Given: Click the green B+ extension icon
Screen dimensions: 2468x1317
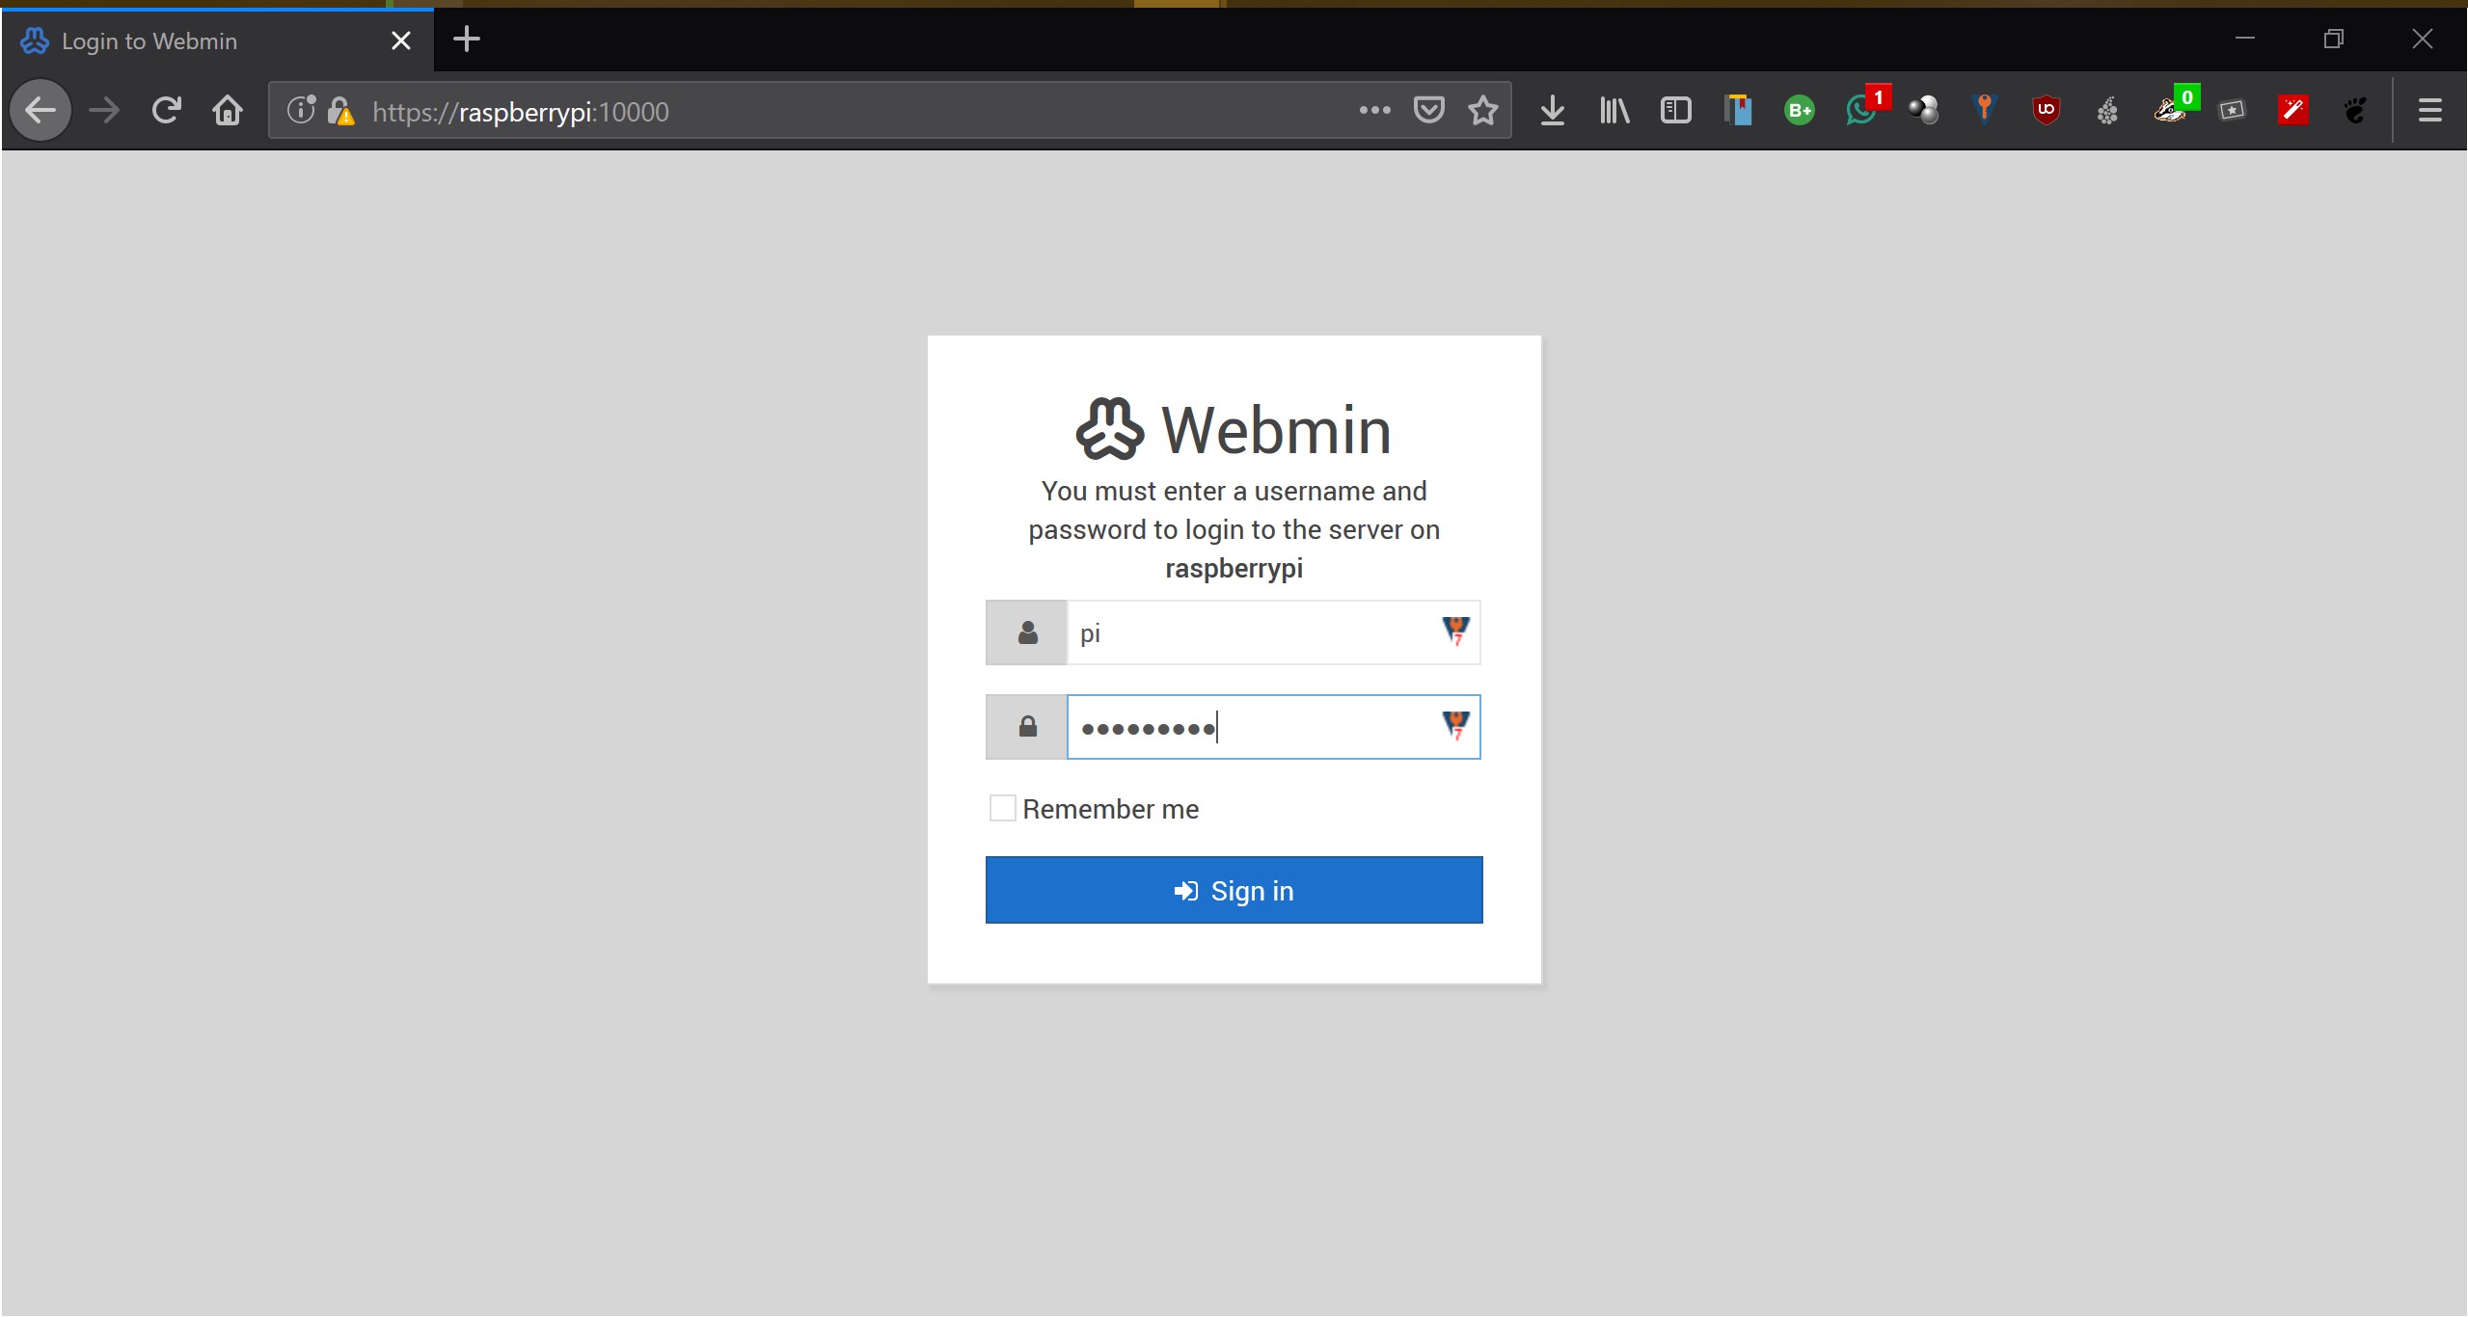Looking at the screenshot, I should [x=1799, y=111].
